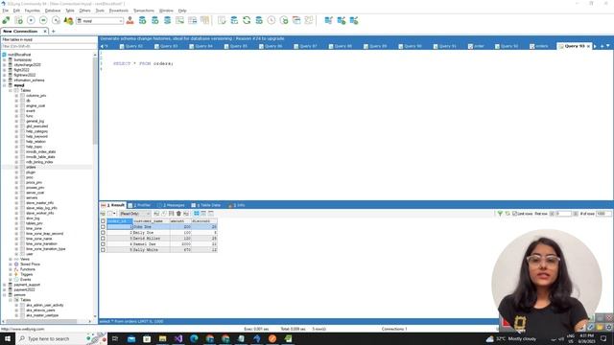Image resolution: width=614 pixels, height=345 pixels.
Task: Switch to the Messages result tab
Action: tap(171, 205)
